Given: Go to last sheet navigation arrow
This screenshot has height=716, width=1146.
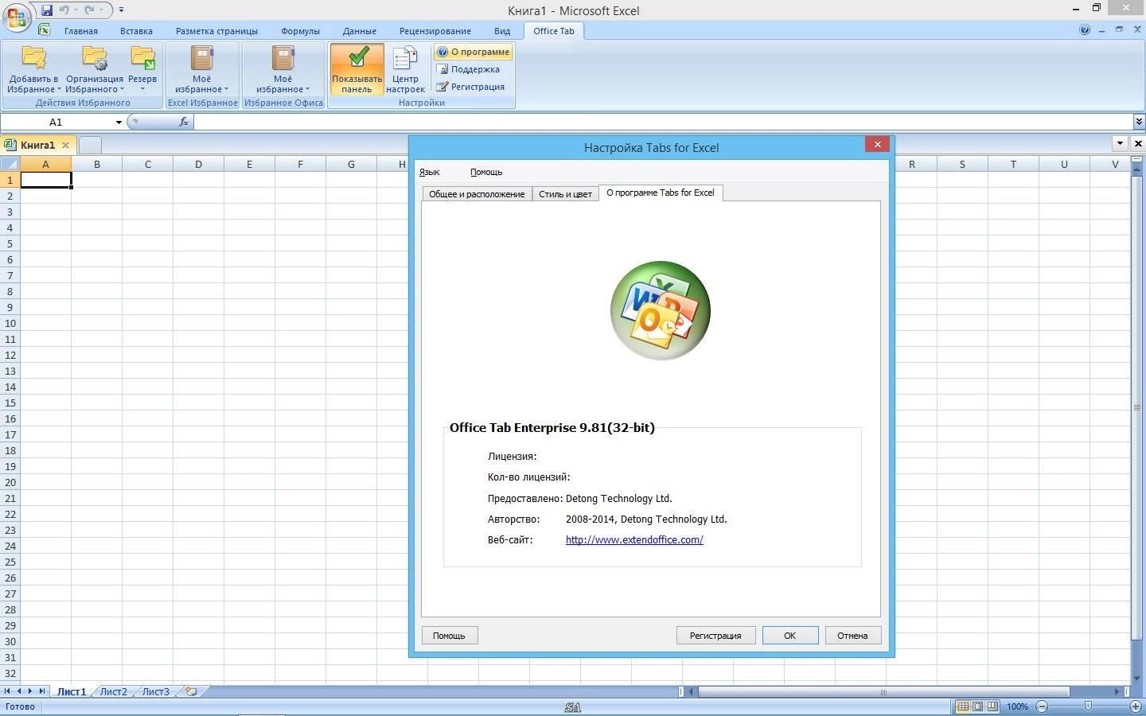Looking at the screenshot, I should 42,691.
